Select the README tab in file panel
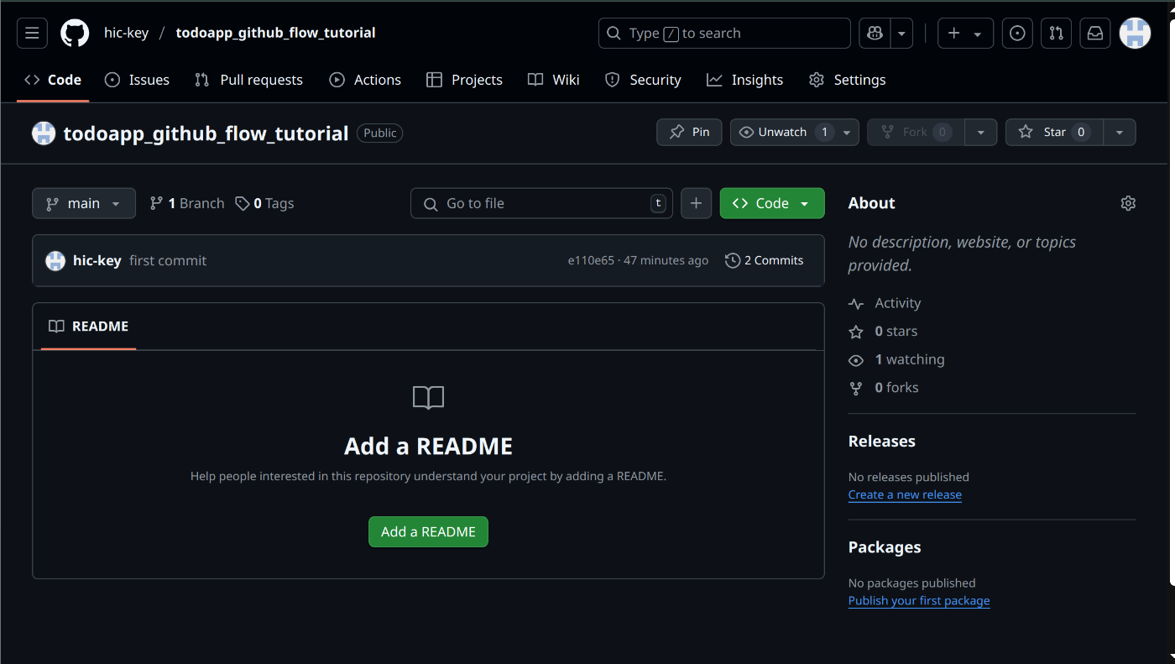 click(88, 327)
